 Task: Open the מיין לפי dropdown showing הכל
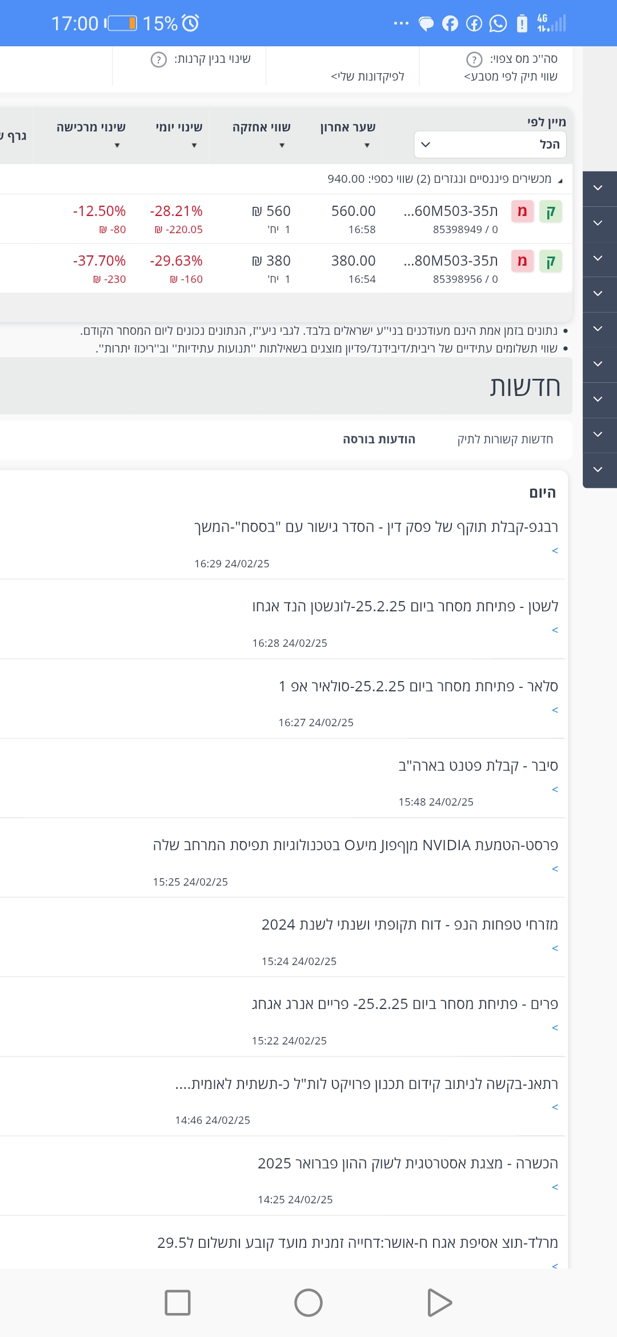click(x=490, y=145)
